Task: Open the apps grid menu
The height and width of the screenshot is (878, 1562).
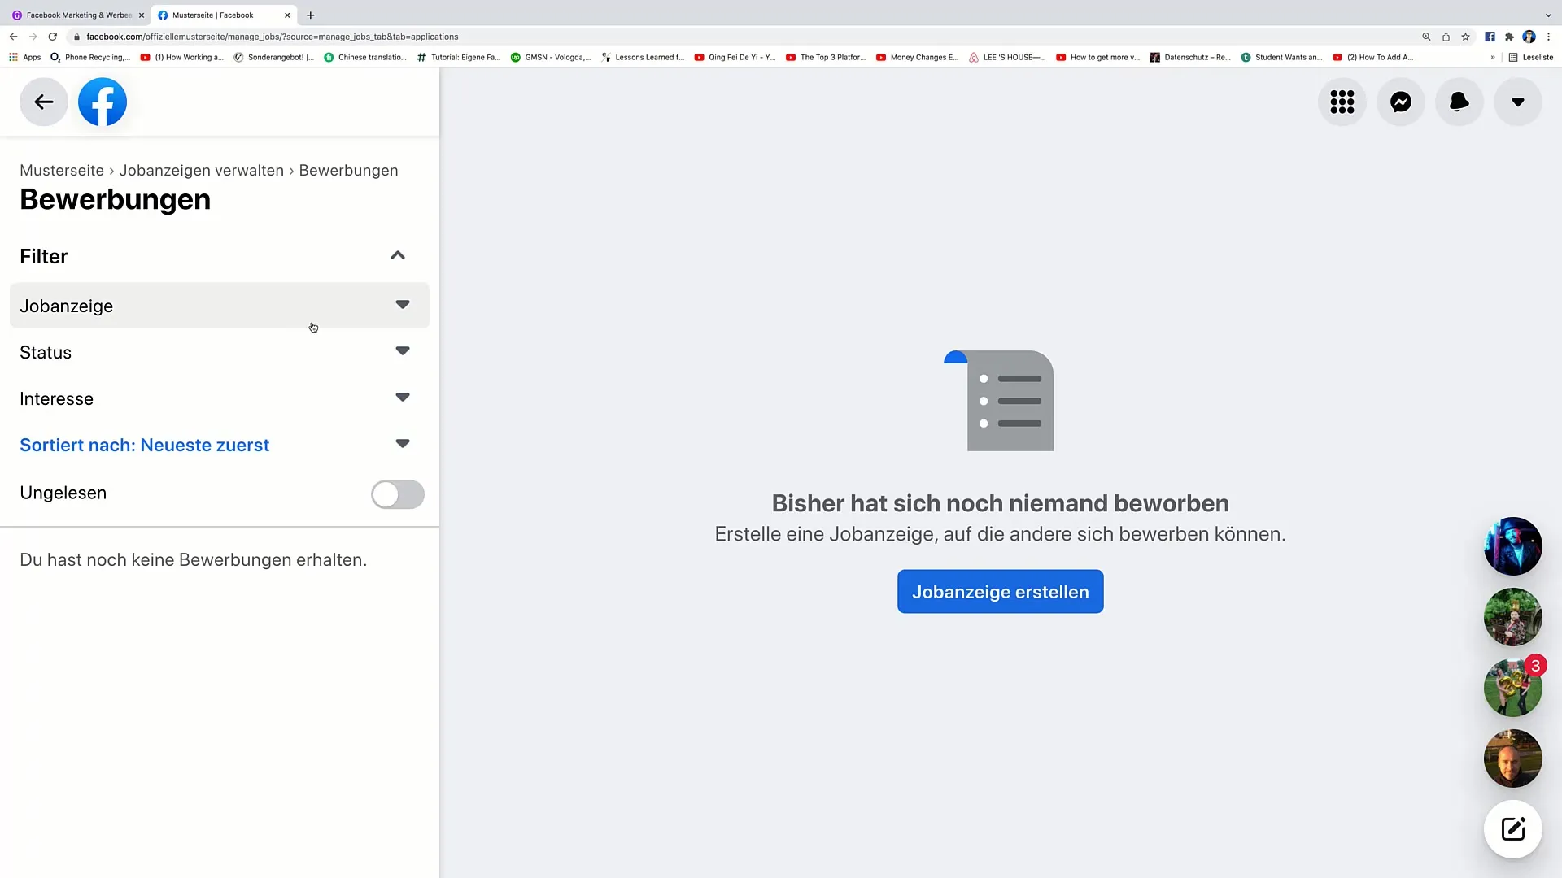Action: tap(1342, 102)
